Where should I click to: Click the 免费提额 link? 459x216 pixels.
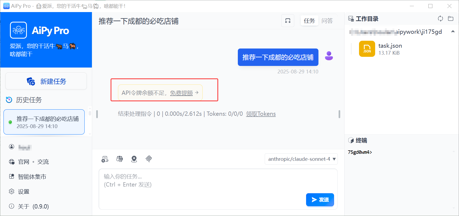pos(181,93)
